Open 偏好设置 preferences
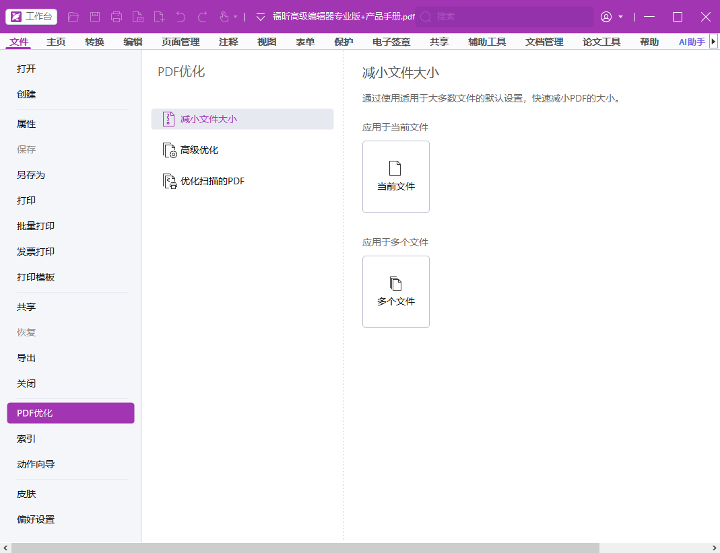720x553 pixels. [36, 519]
